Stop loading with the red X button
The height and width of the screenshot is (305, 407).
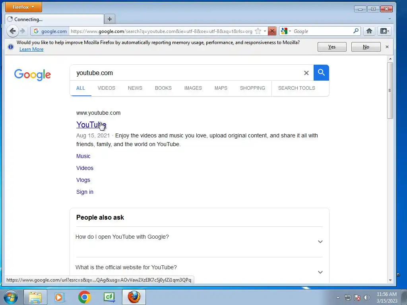point(272,31)
